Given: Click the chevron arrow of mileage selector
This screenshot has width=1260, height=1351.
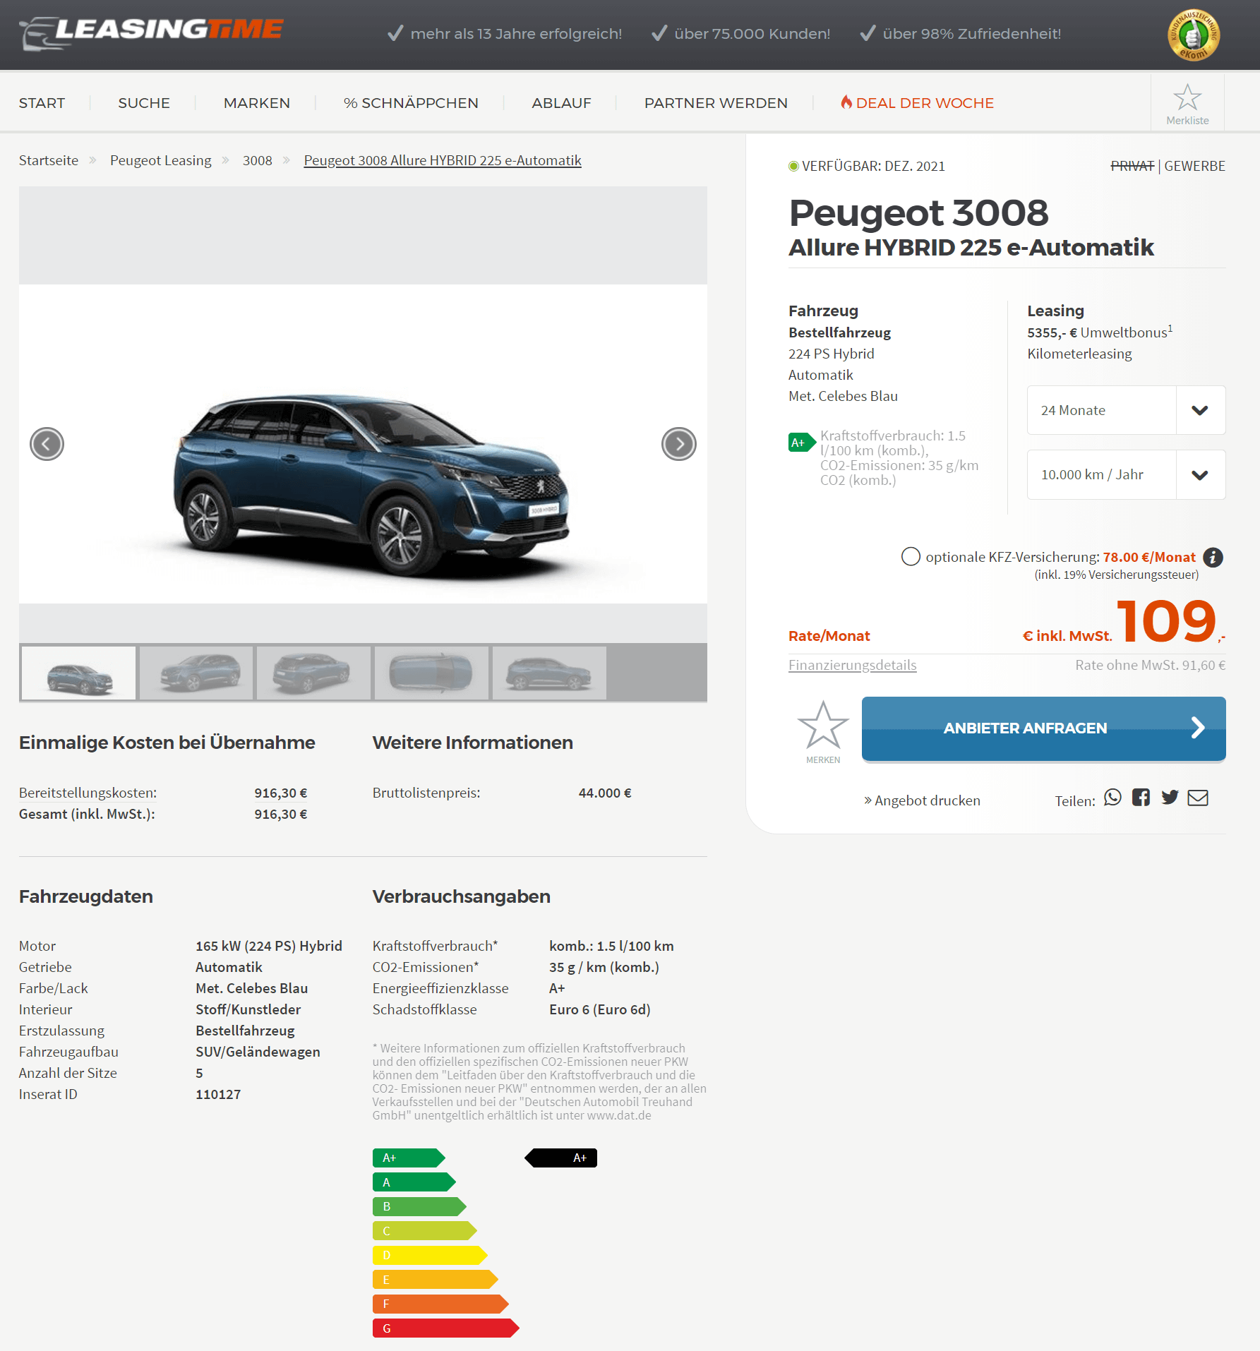Looking at the screenshot, I should coord(1200,474).
